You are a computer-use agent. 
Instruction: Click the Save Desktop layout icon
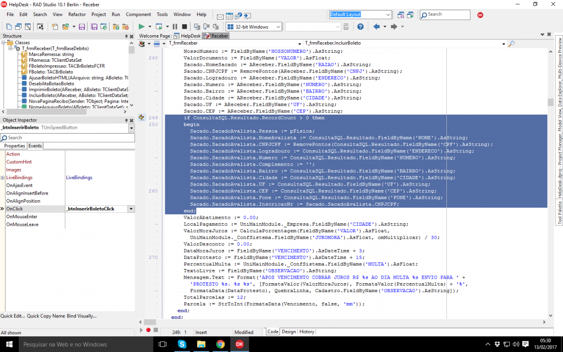pos(401,15)
